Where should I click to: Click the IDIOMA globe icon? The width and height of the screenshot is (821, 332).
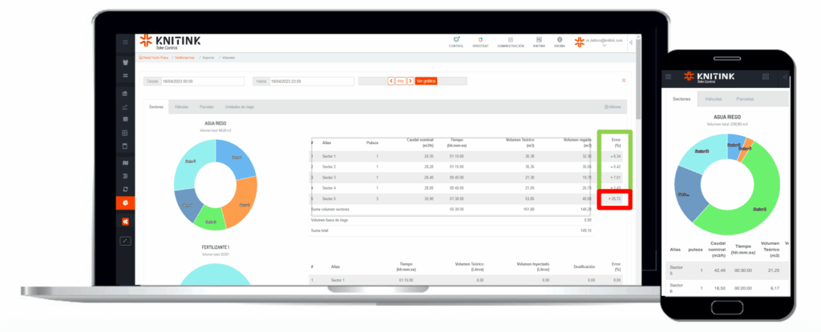point(558,42)
